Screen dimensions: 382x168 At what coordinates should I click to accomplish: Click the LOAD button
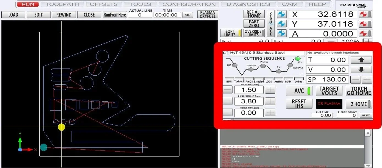13,15
